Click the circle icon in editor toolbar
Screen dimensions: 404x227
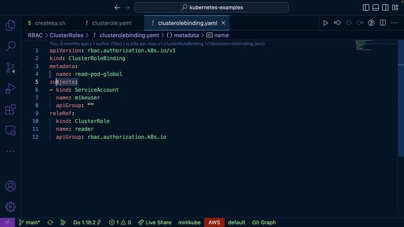[x=348, y=23]
